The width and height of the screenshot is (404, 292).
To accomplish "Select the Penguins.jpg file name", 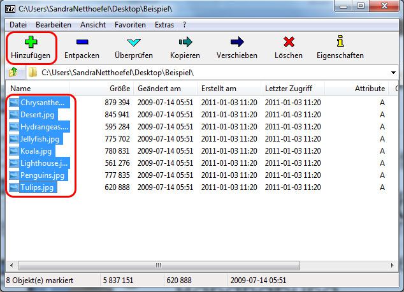I will point(43,175).
